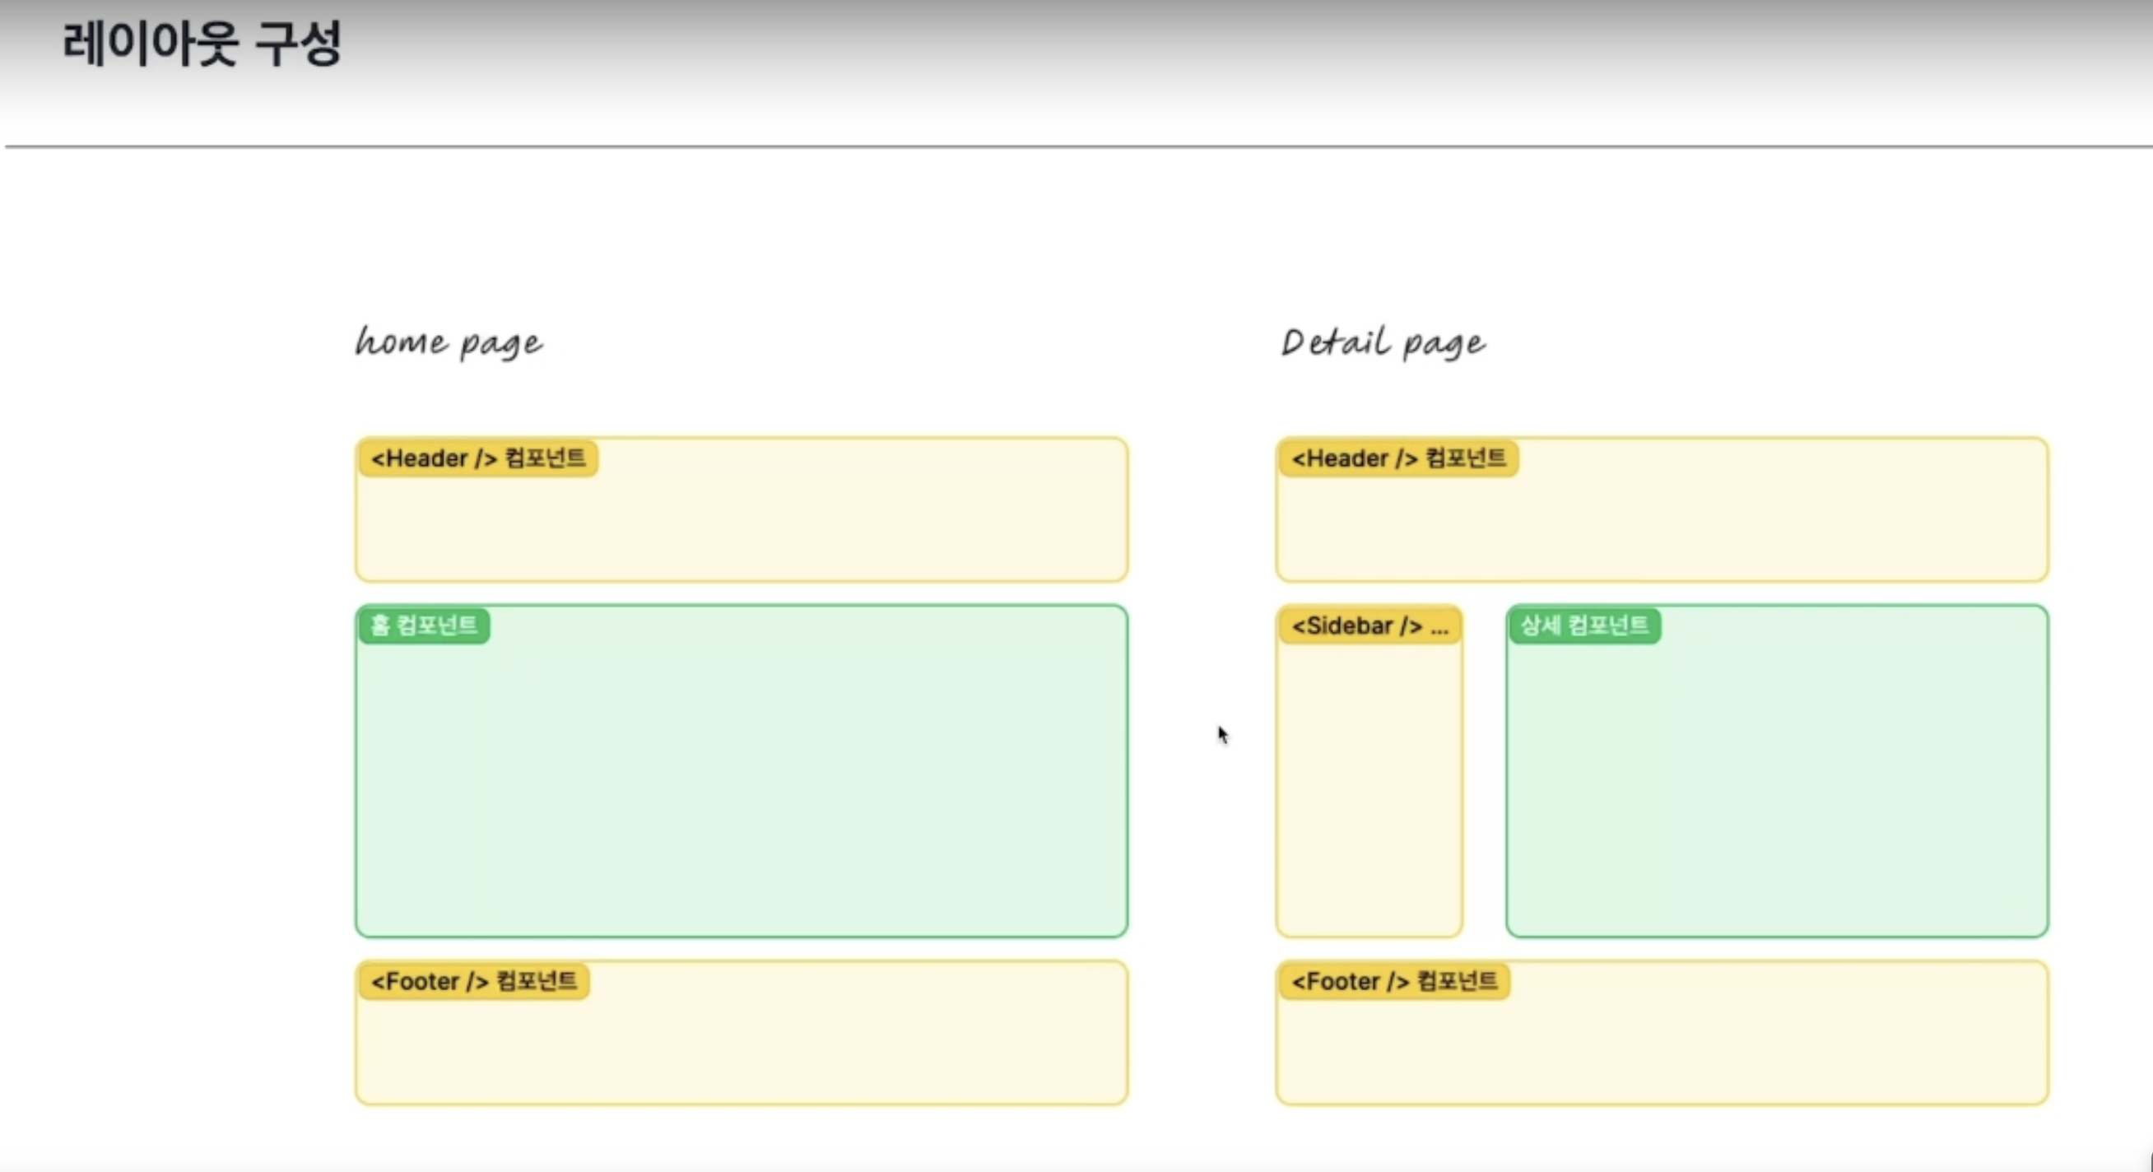
Task: Click center of green home component box
Action: (742, 770)
